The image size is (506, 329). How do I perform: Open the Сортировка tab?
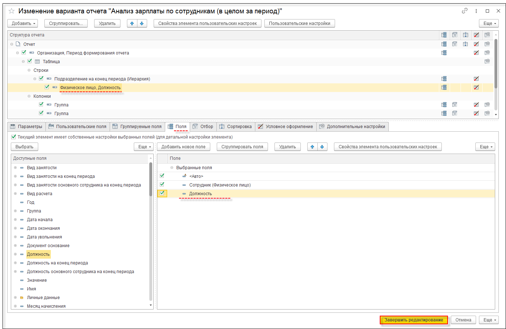[x=236, y=127]
